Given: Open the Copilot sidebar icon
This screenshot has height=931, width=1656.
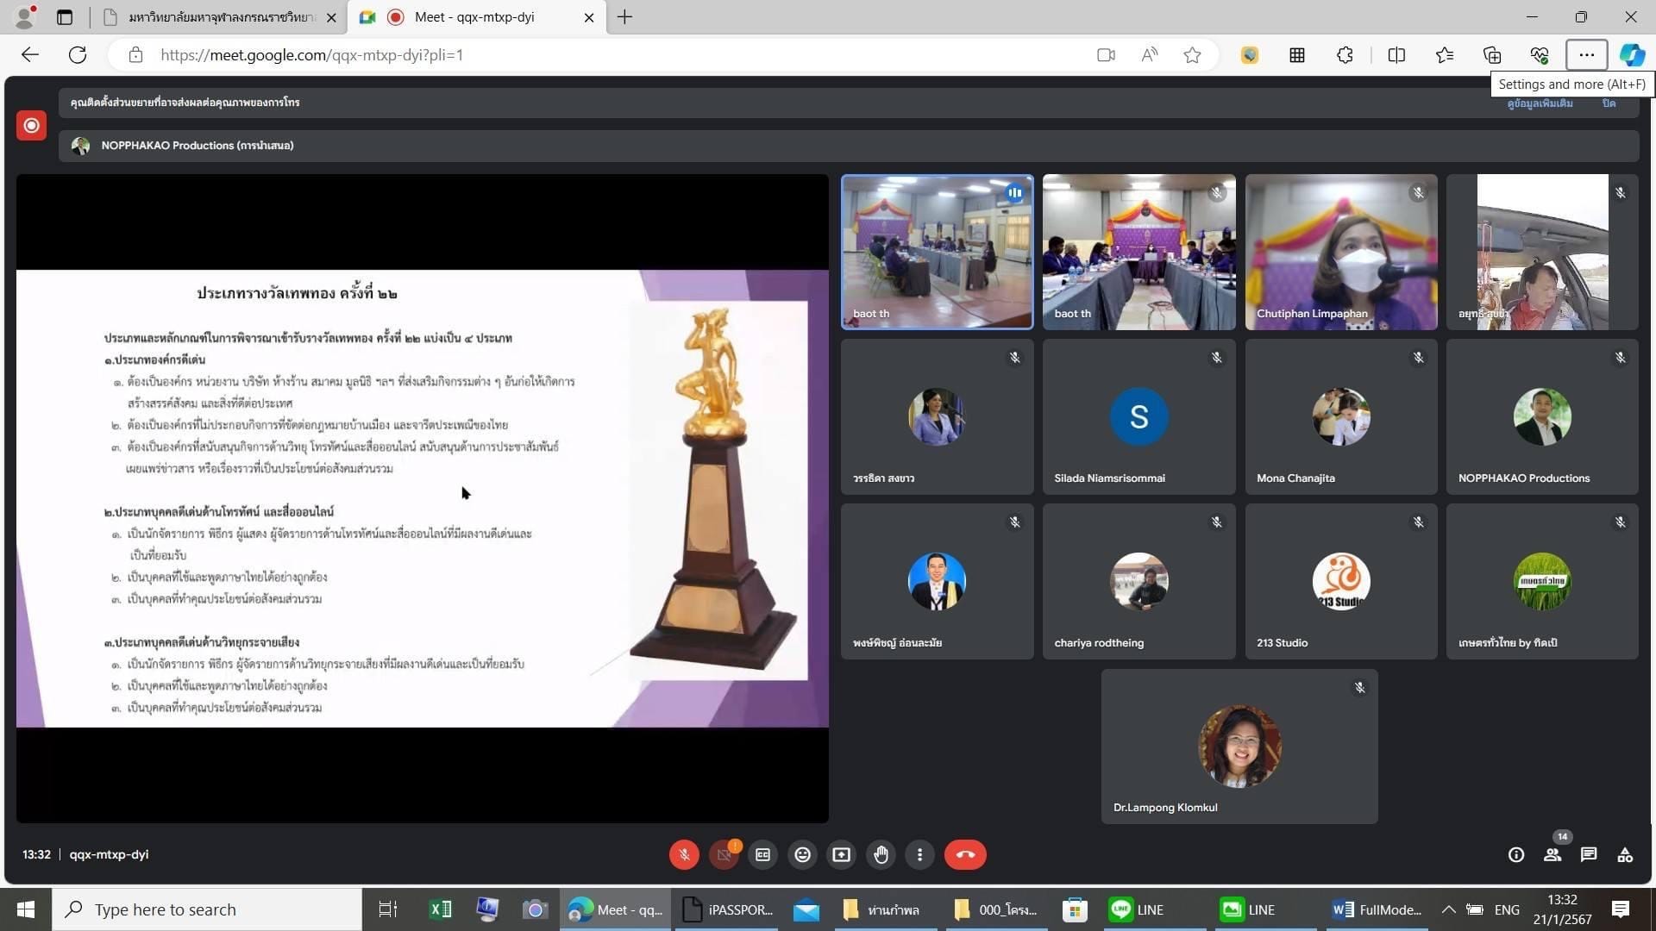Looking at the screenshot, I should point(1632,55).
